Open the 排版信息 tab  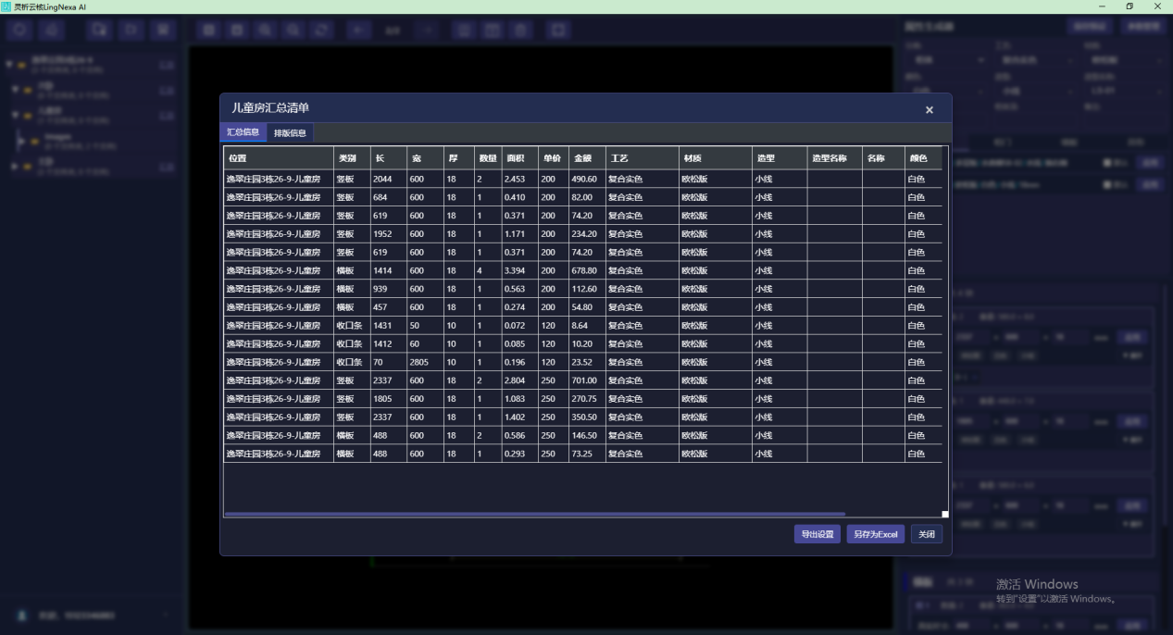(x=290, y=133)
